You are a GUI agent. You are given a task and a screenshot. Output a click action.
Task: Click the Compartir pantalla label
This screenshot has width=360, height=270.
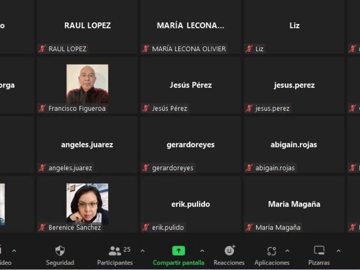click(x=179, y=263)
